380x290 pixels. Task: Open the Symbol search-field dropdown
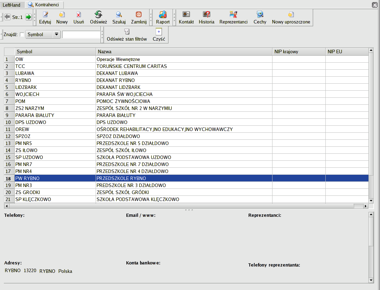43,34
